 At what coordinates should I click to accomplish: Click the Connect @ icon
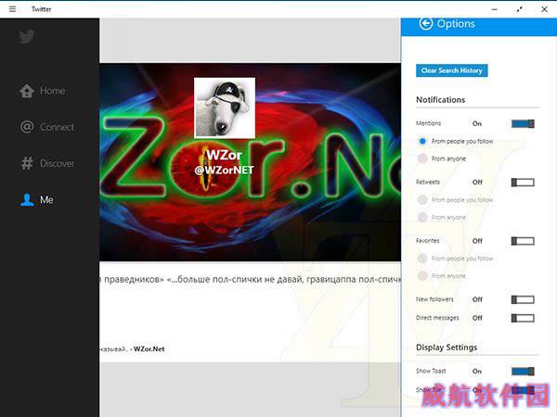27,127
